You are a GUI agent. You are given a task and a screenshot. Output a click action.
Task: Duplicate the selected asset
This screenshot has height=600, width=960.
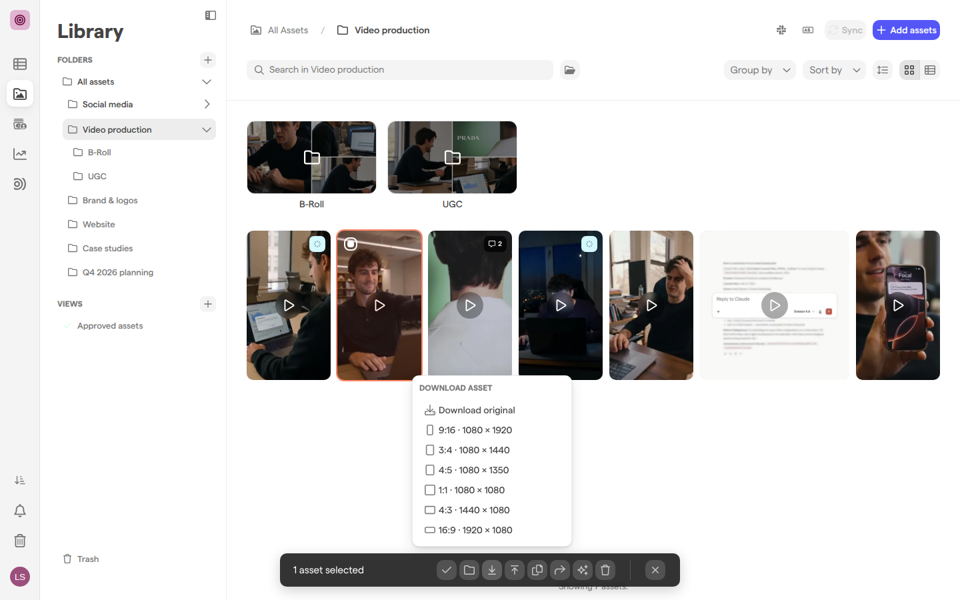click(537, 570)
